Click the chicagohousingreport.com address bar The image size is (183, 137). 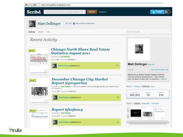pos(100,5)
